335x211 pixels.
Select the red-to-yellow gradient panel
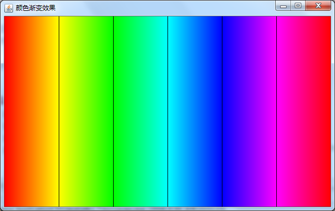(32, 111)
